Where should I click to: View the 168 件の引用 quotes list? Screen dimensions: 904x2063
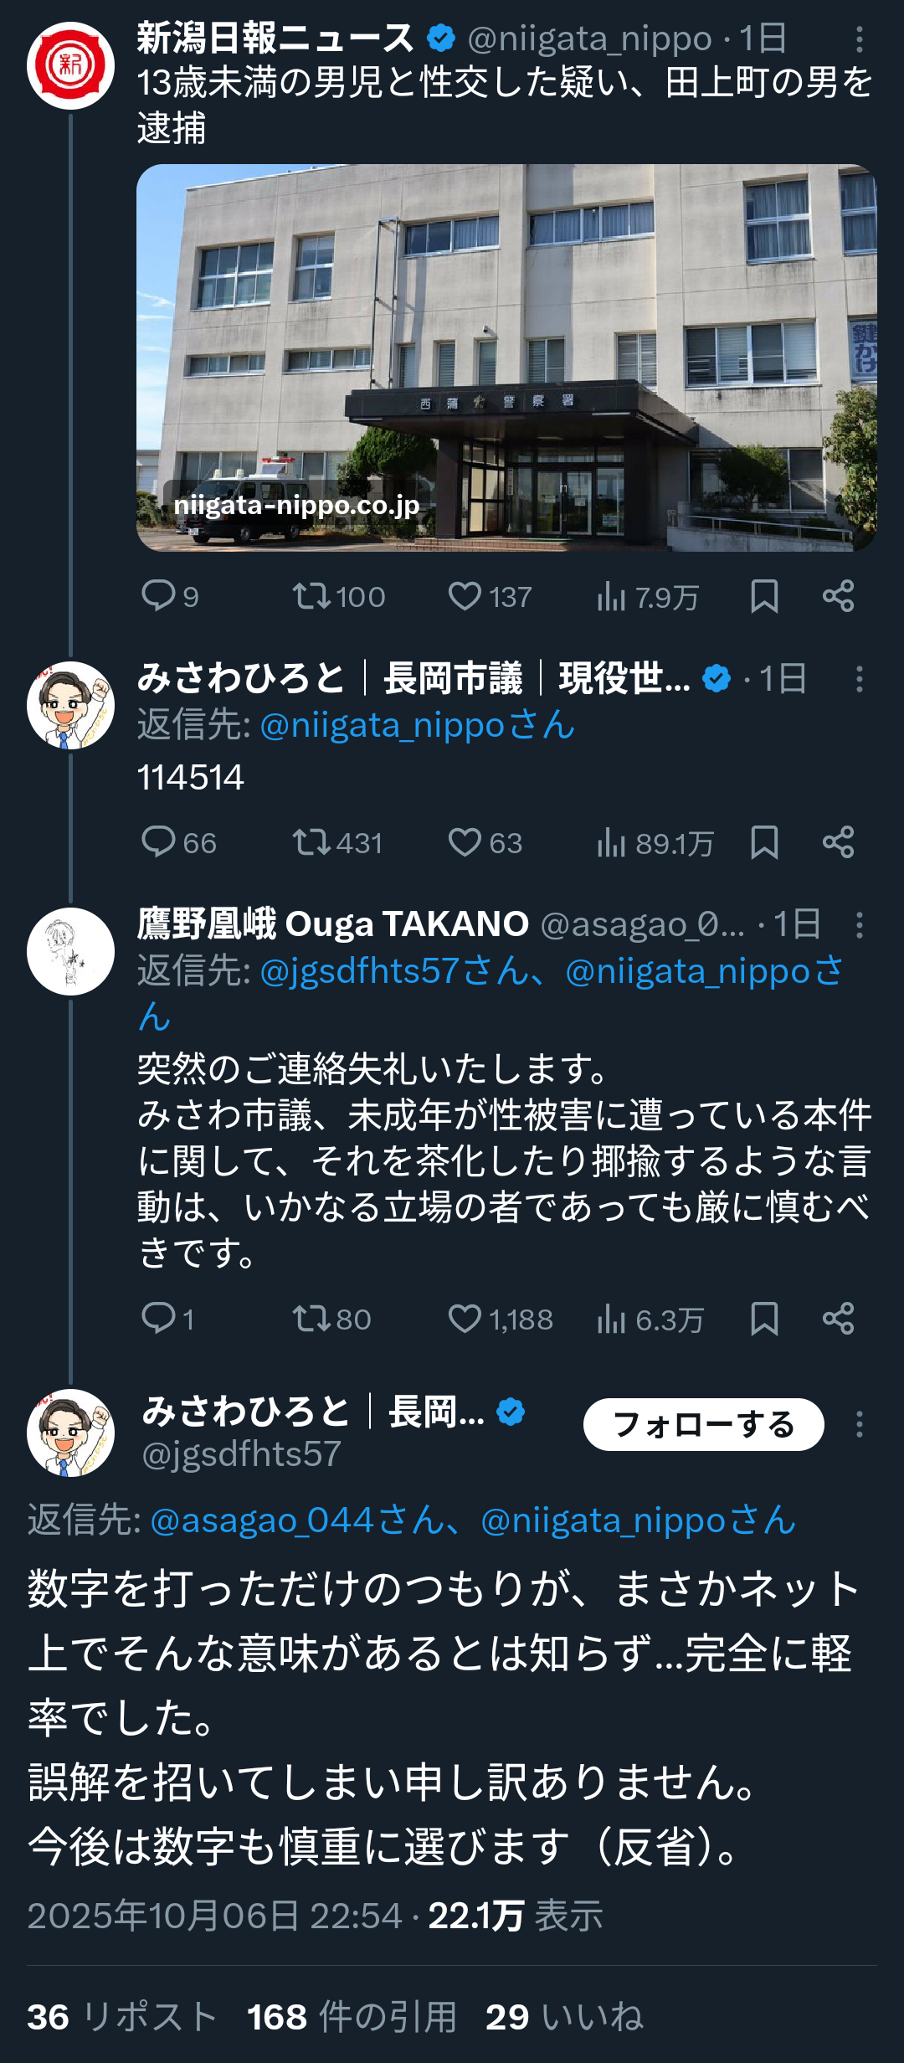pyautogui.click(x=352, y=2017)
